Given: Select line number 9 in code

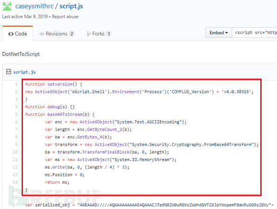Looking at the screenshot, I should pyautogui.click(x=16, y=144).
